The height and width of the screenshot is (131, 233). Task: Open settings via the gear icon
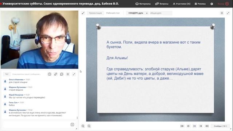click(212, 4)
